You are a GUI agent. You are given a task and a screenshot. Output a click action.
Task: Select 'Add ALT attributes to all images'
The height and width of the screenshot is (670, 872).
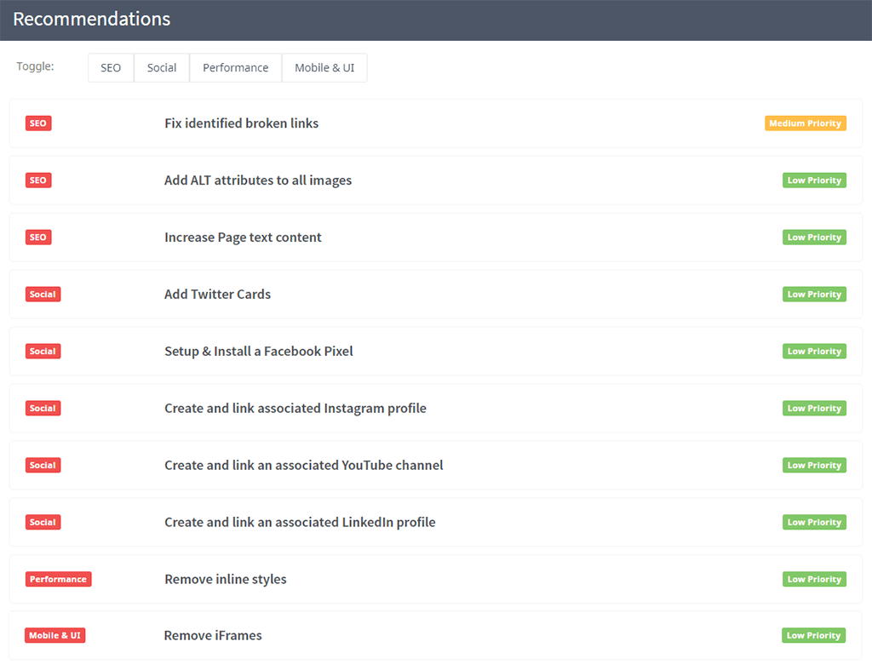coord(258,180)
